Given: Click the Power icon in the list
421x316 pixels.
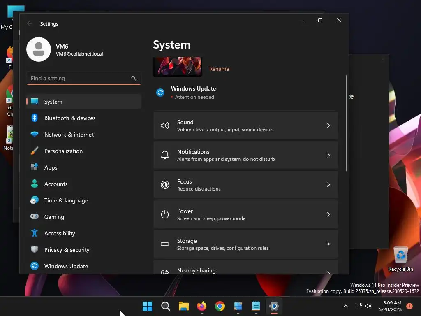Looking at the screenshot, I should [165, 214].
